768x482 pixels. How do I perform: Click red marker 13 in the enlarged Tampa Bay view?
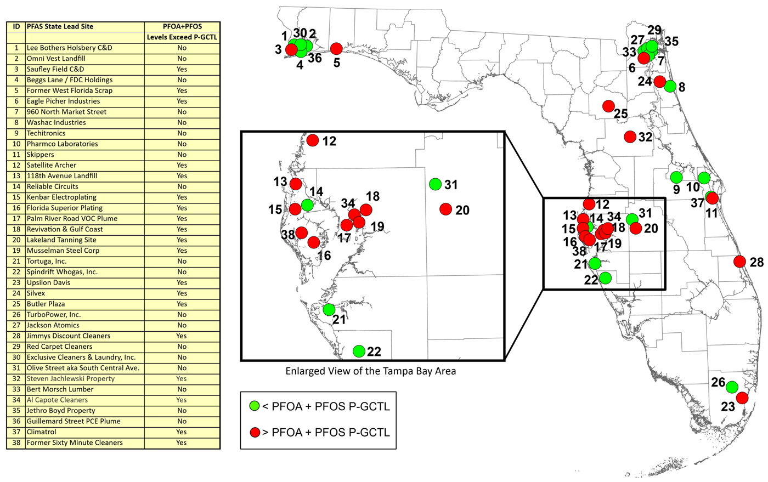click(296, 184)
